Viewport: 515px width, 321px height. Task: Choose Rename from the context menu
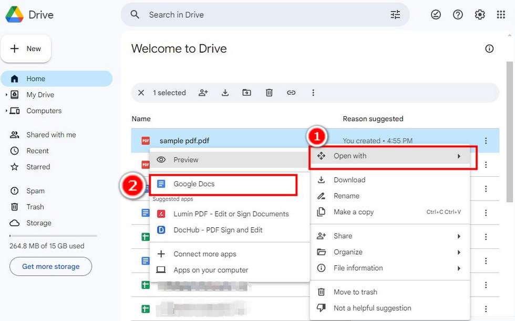tap(348, 195)
